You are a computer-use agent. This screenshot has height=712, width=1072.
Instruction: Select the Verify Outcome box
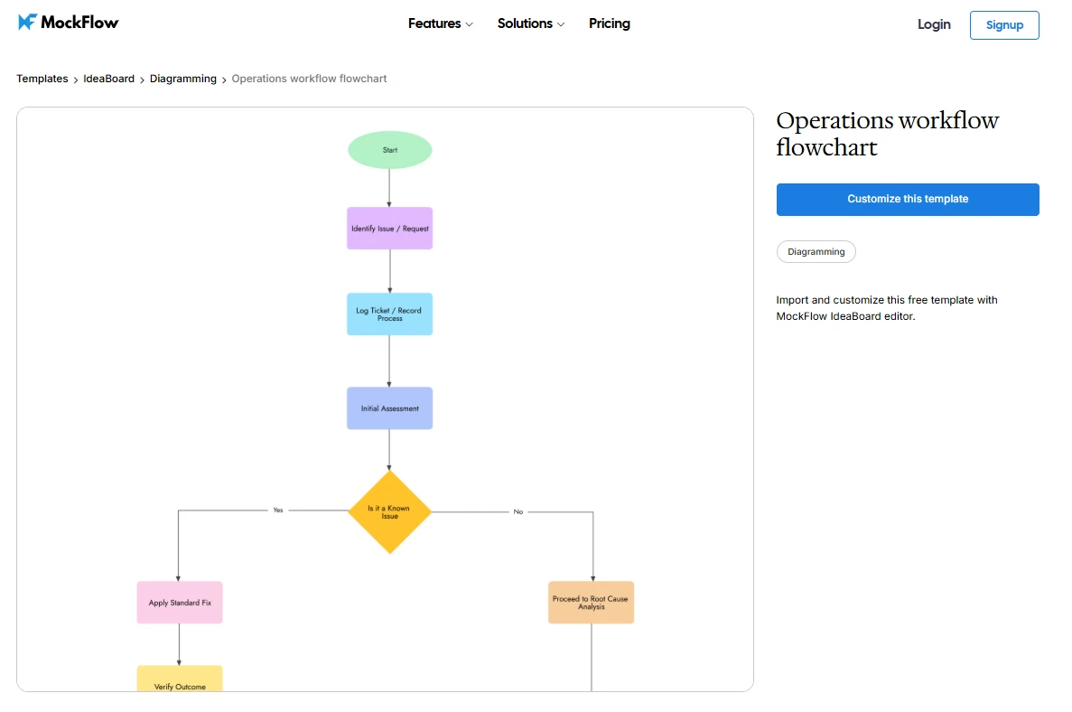180,679
